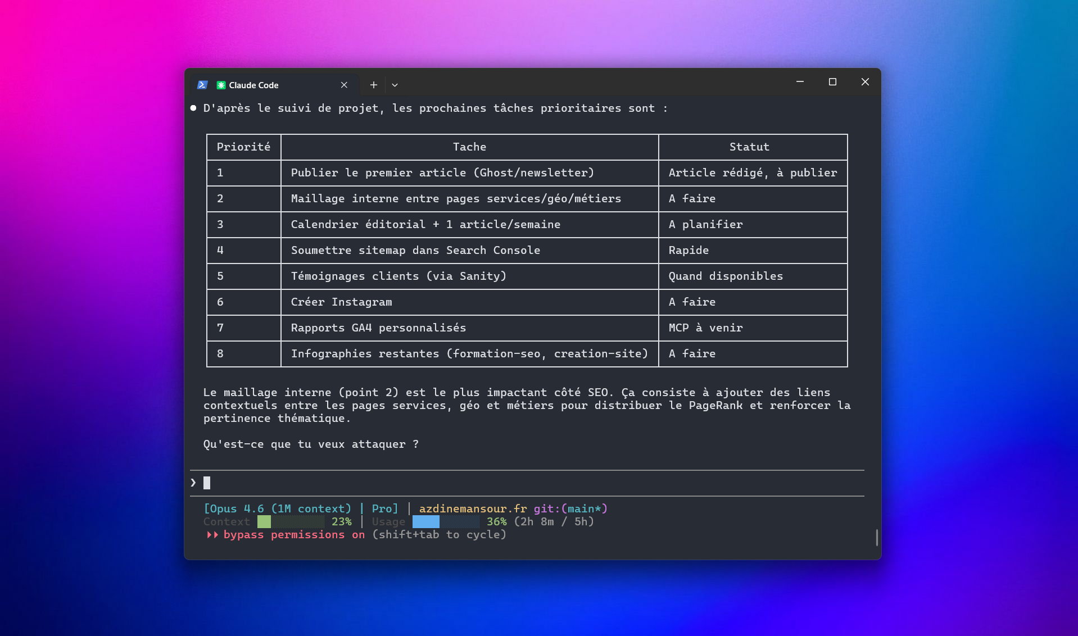Click the green Claude Code tab icon
Screen dimensions: 1078x636
click(221, 85)
